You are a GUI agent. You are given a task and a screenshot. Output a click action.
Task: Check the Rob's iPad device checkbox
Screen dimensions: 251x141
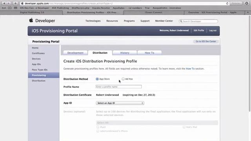click(x=184, y=127)
